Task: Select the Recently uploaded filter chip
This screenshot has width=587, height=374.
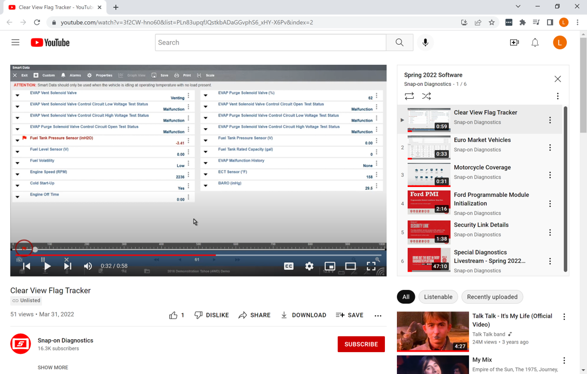Action: point(492,297)
